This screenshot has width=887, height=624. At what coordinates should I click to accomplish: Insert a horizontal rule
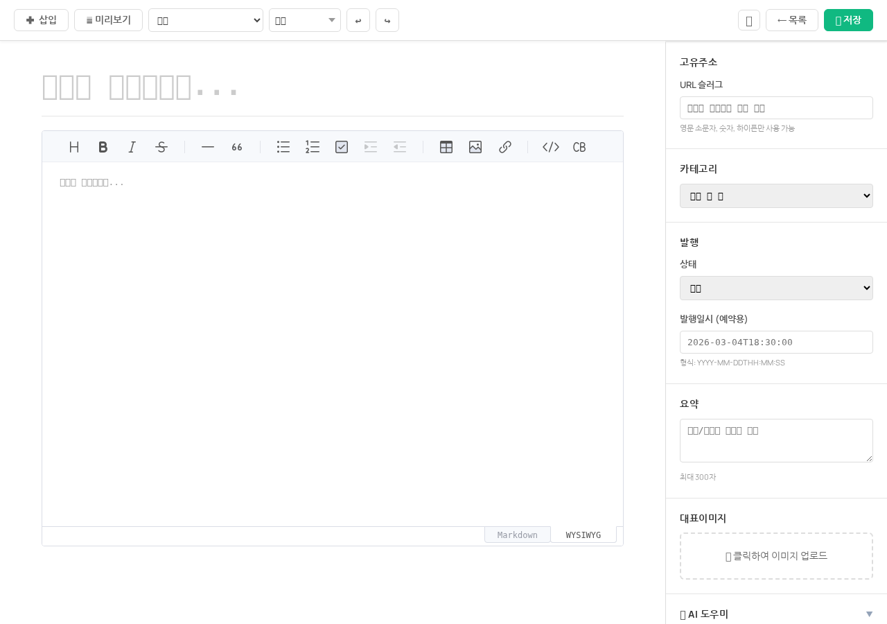[208, 147]
